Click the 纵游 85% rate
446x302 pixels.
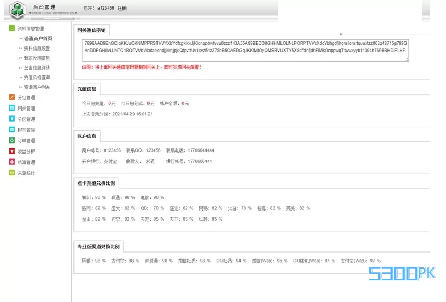[210, 219]
